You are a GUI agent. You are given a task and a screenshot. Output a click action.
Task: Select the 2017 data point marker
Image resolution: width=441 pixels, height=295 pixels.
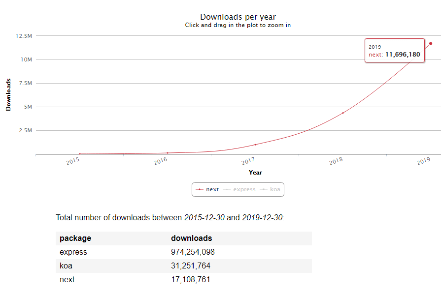(255, 145)
